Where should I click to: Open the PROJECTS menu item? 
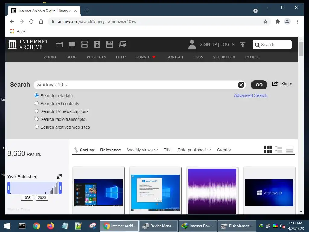point(96,57)
